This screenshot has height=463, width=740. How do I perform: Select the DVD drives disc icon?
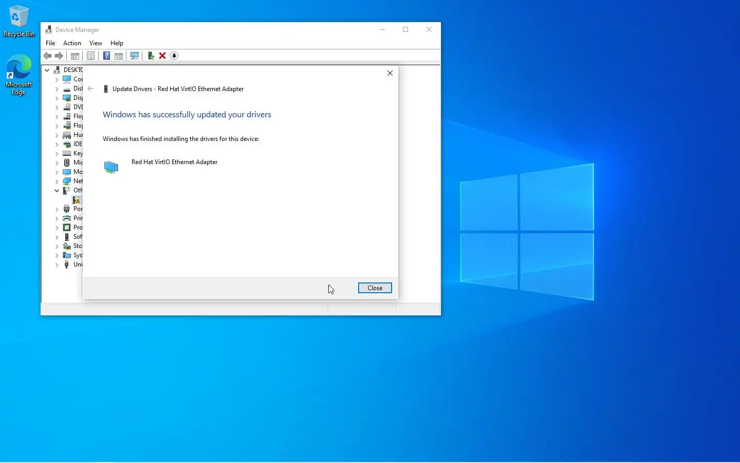[x=67, y=107]
